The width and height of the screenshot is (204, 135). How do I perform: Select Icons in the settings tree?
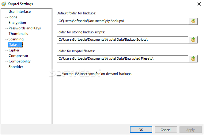pos(13,17)
